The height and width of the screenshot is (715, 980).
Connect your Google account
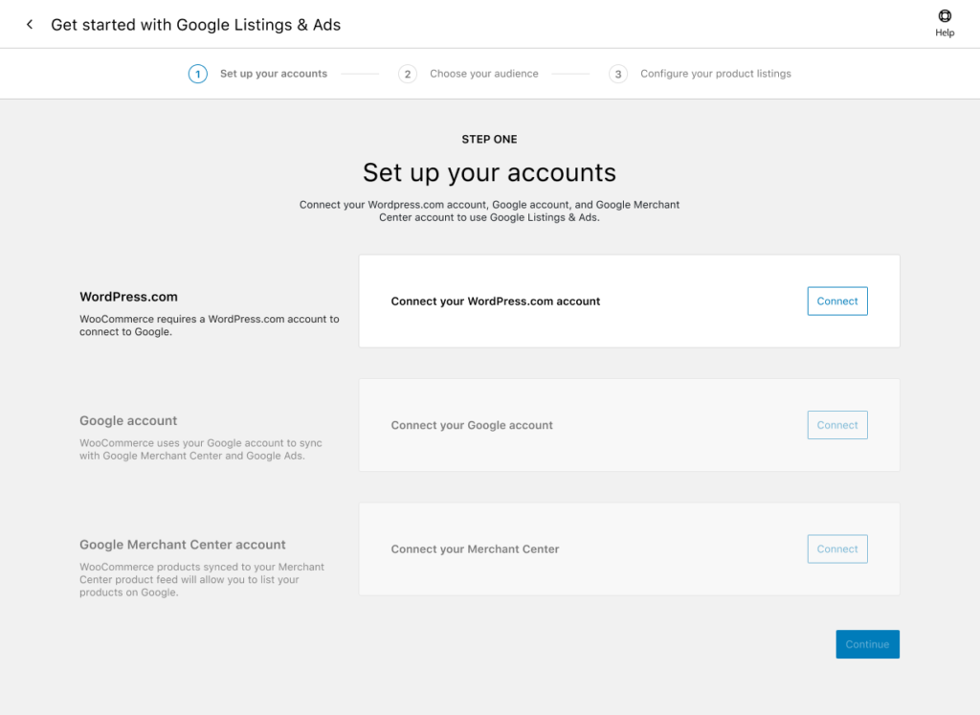coord(836,425)
